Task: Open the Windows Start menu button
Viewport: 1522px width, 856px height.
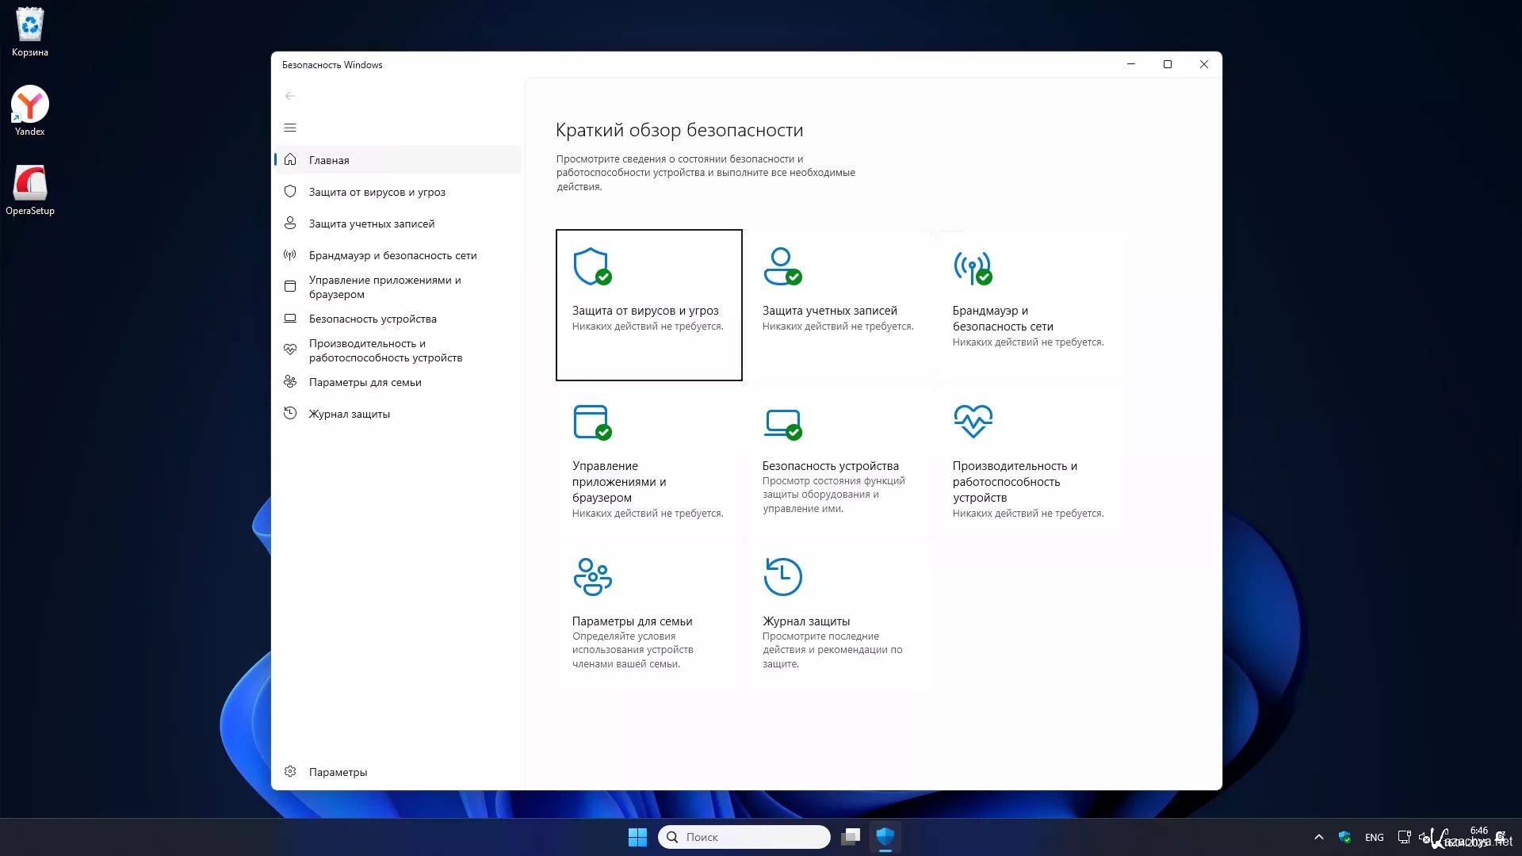Action: coord(637,837)
